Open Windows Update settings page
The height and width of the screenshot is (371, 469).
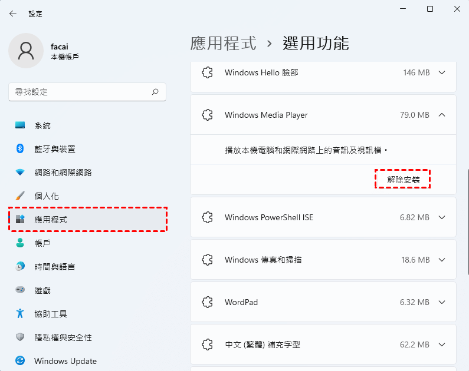[x=87, y=360]
